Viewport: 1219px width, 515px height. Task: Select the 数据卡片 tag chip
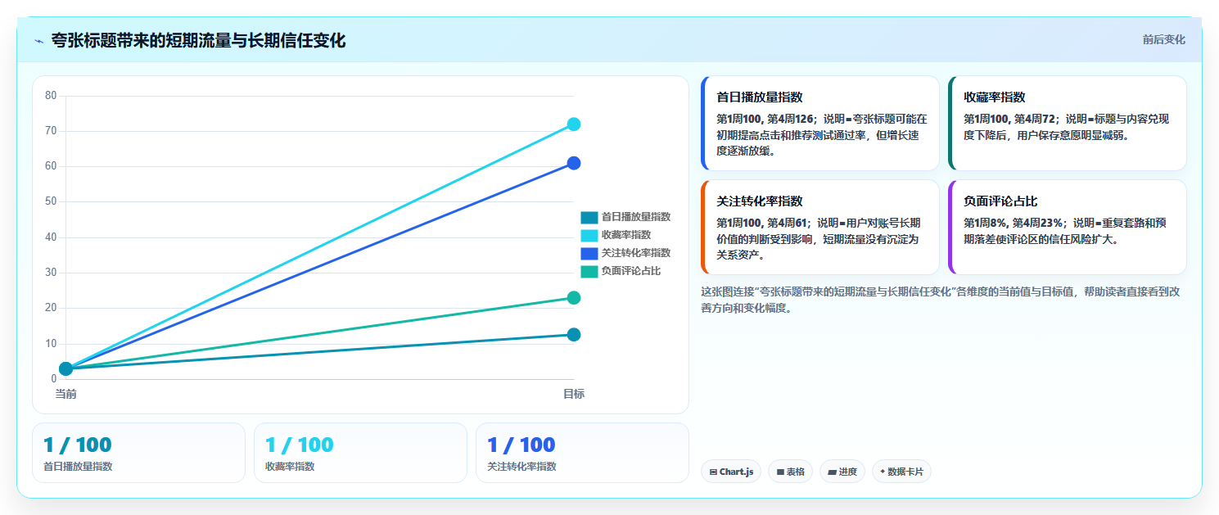[x=901, y=472]
